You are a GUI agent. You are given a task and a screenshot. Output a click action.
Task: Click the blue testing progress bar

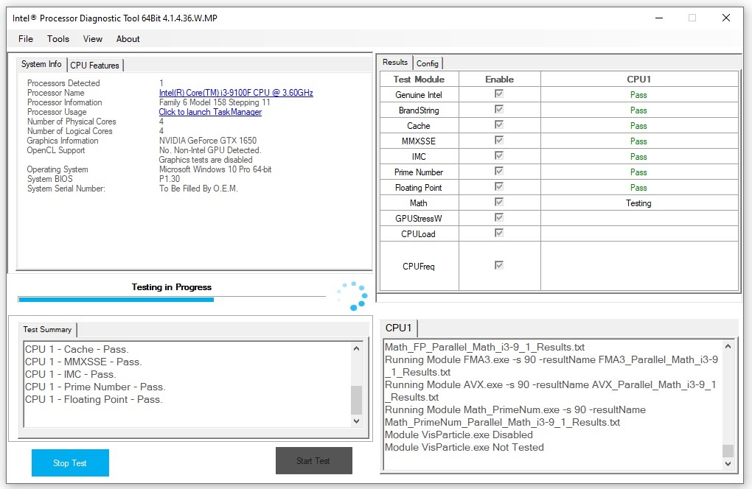[116, 300]
